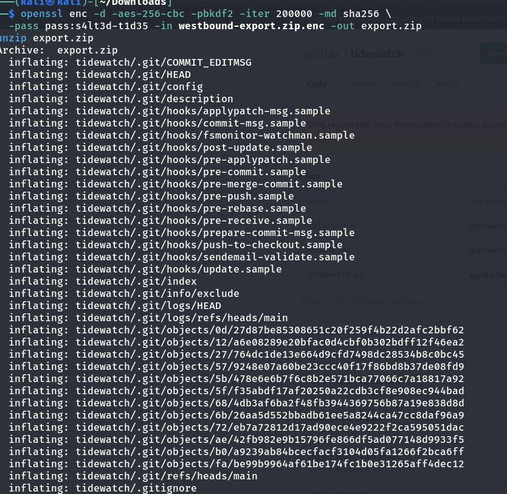Click the 'pass:s4lt3d-t1d35' password argument
Screen dimensions: 507x494
97,26
